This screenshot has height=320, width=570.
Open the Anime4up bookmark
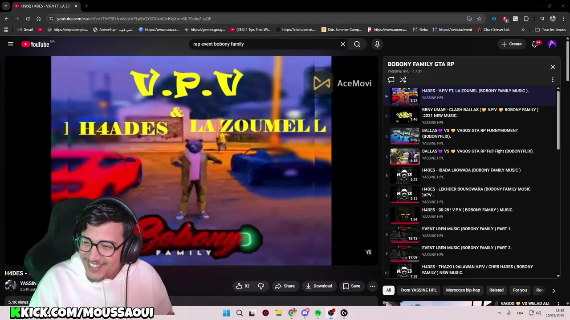(x=113, y=30)
